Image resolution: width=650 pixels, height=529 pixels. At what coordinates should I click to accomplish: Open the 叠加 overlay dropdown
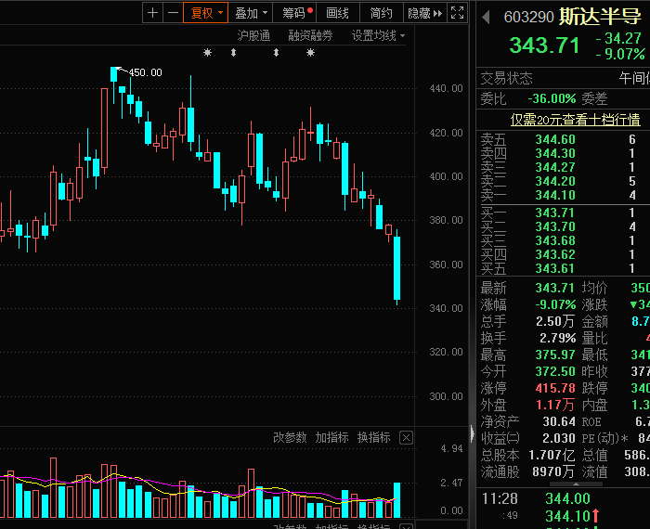[251, 12]
